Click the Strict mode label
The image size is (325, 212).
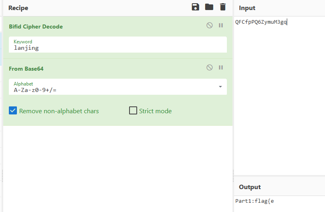[x=155, y=111]
